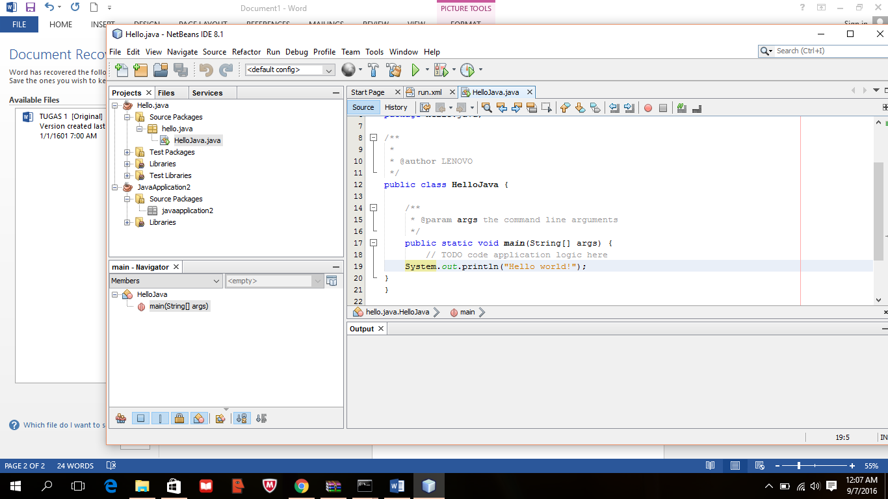Click hello.java.HelloJava in the breadcrumb bar
This screenshot has width=888, height=499.
pyautogui.click(x=398, y=312)
